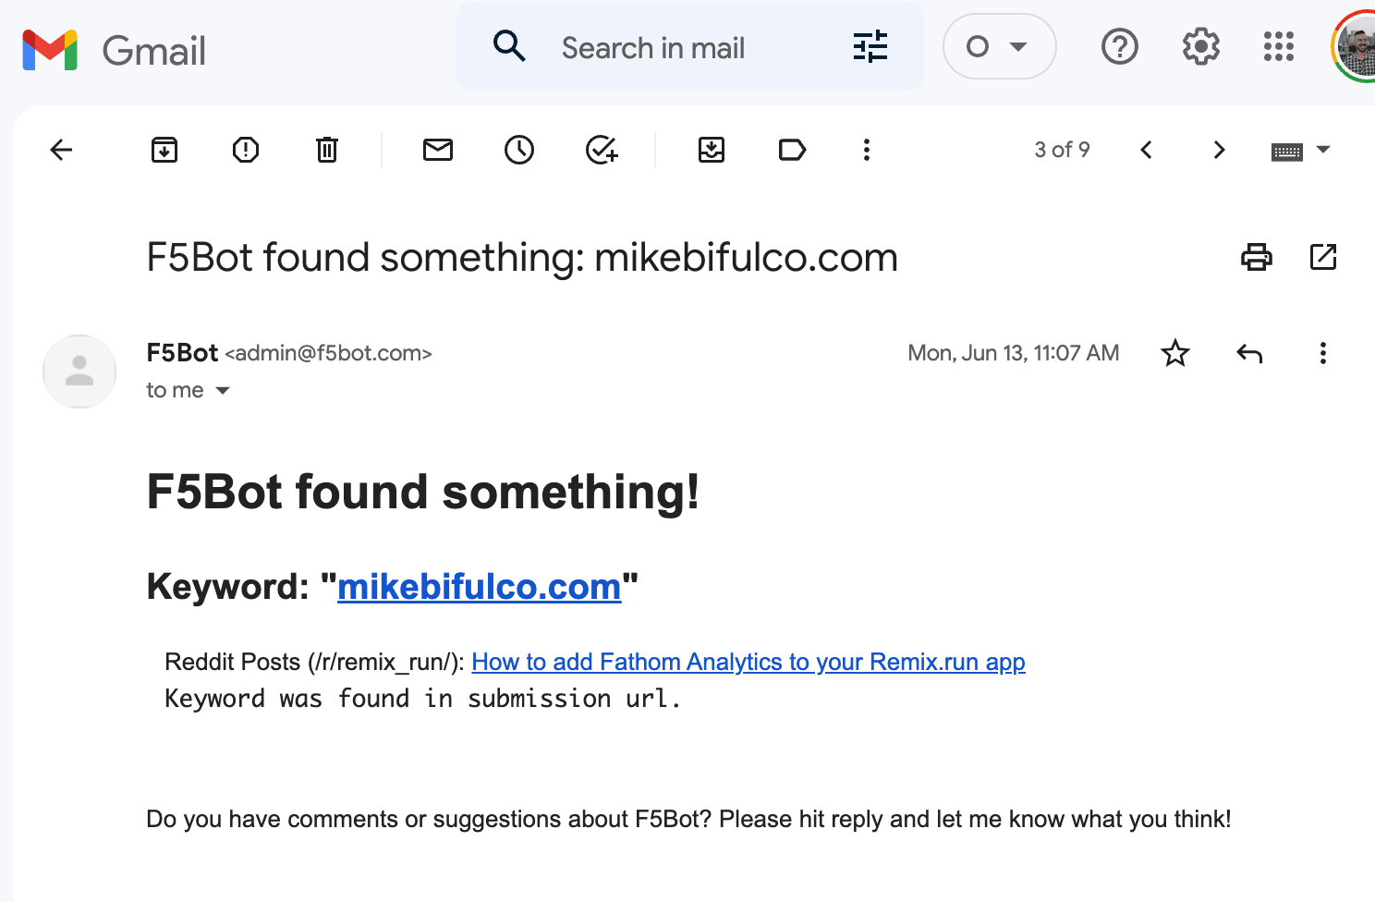Image resolution: width=1375 pixels, height=902 pixels.
Task: Archive this email
Action: (164, 149)
